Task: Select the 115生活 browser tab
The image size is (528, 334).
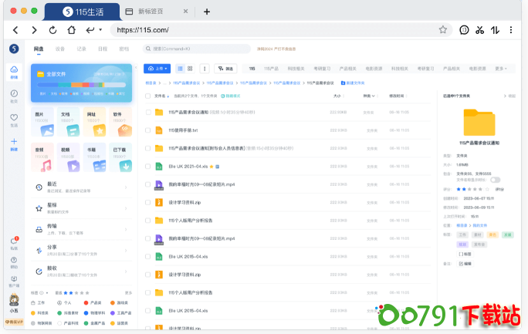Action: tap(83, 12)
